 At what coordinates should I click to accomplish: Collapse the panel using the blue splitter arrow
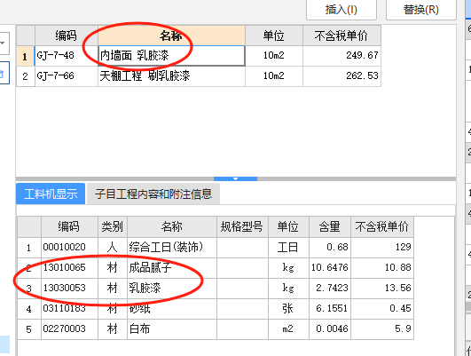(235, 179)
